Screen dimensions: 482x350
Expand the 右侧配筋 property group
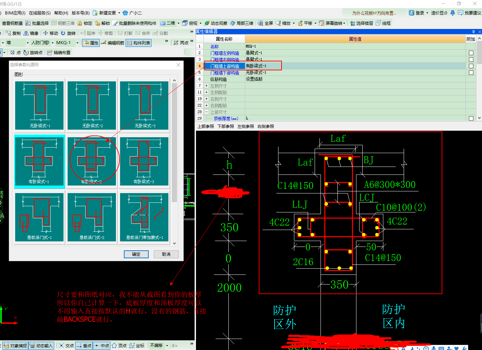206,106
